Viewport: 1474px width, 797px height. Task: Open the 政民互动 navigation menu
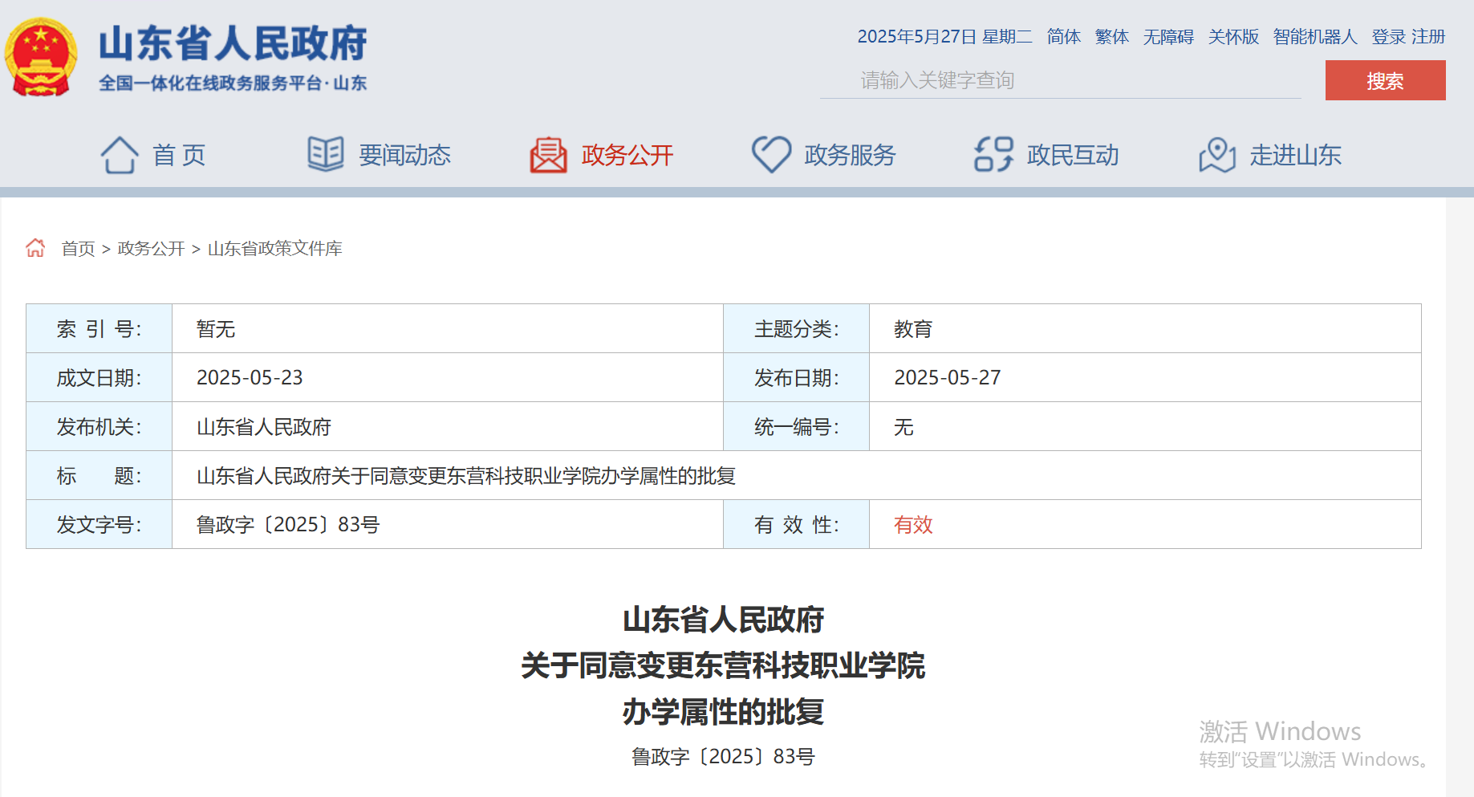1074,155
